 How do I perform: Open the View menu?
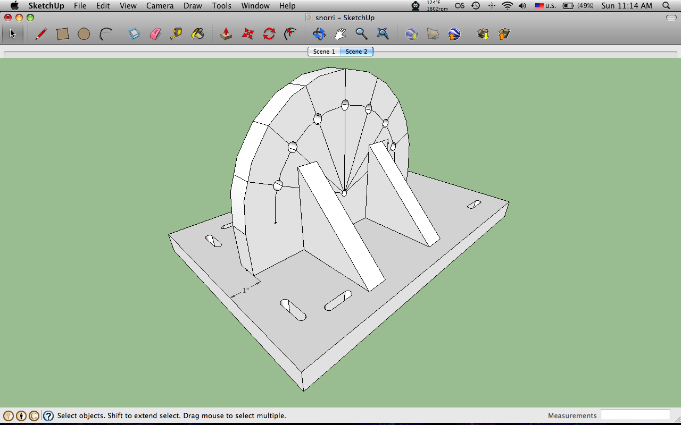tap(128, 6)
